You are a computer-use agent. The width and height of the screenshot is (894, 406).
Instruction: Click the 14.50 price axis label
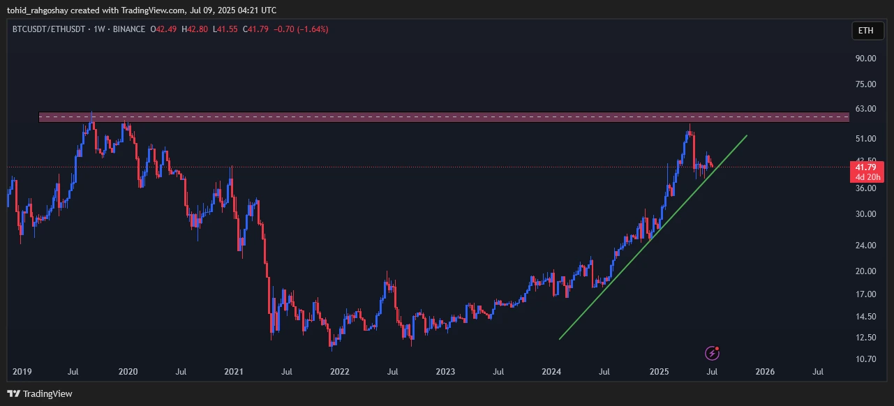pyautogui.click(x=866, y=317)
